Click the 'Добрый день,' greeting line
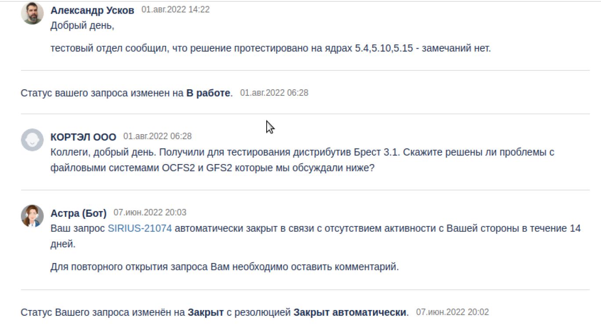This screenshot has height=329, width=601. (82, 26)
